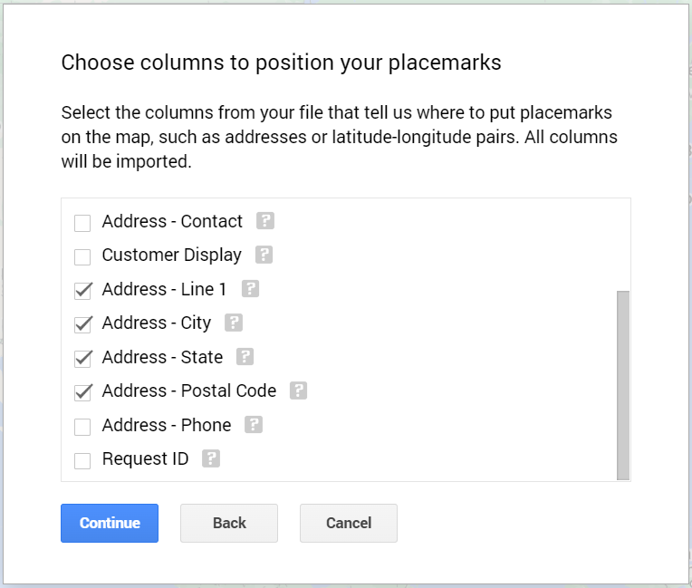
Task: Untick the Address - State checkbox
Action: pos(82,359)
